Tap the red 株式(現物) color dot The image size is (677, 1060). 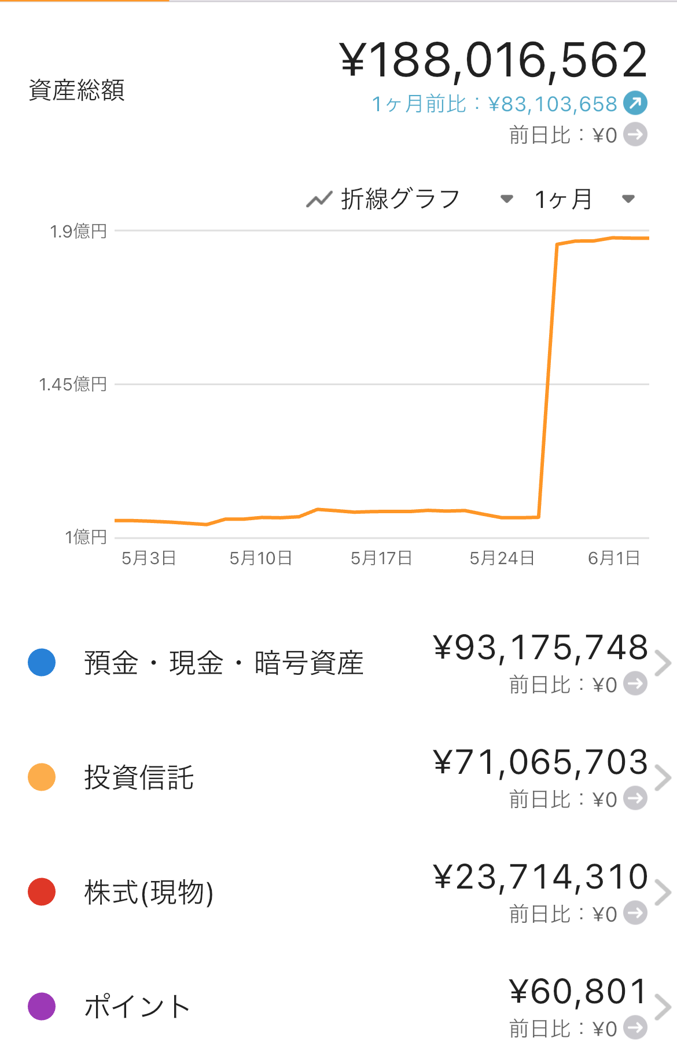[42, 892]
